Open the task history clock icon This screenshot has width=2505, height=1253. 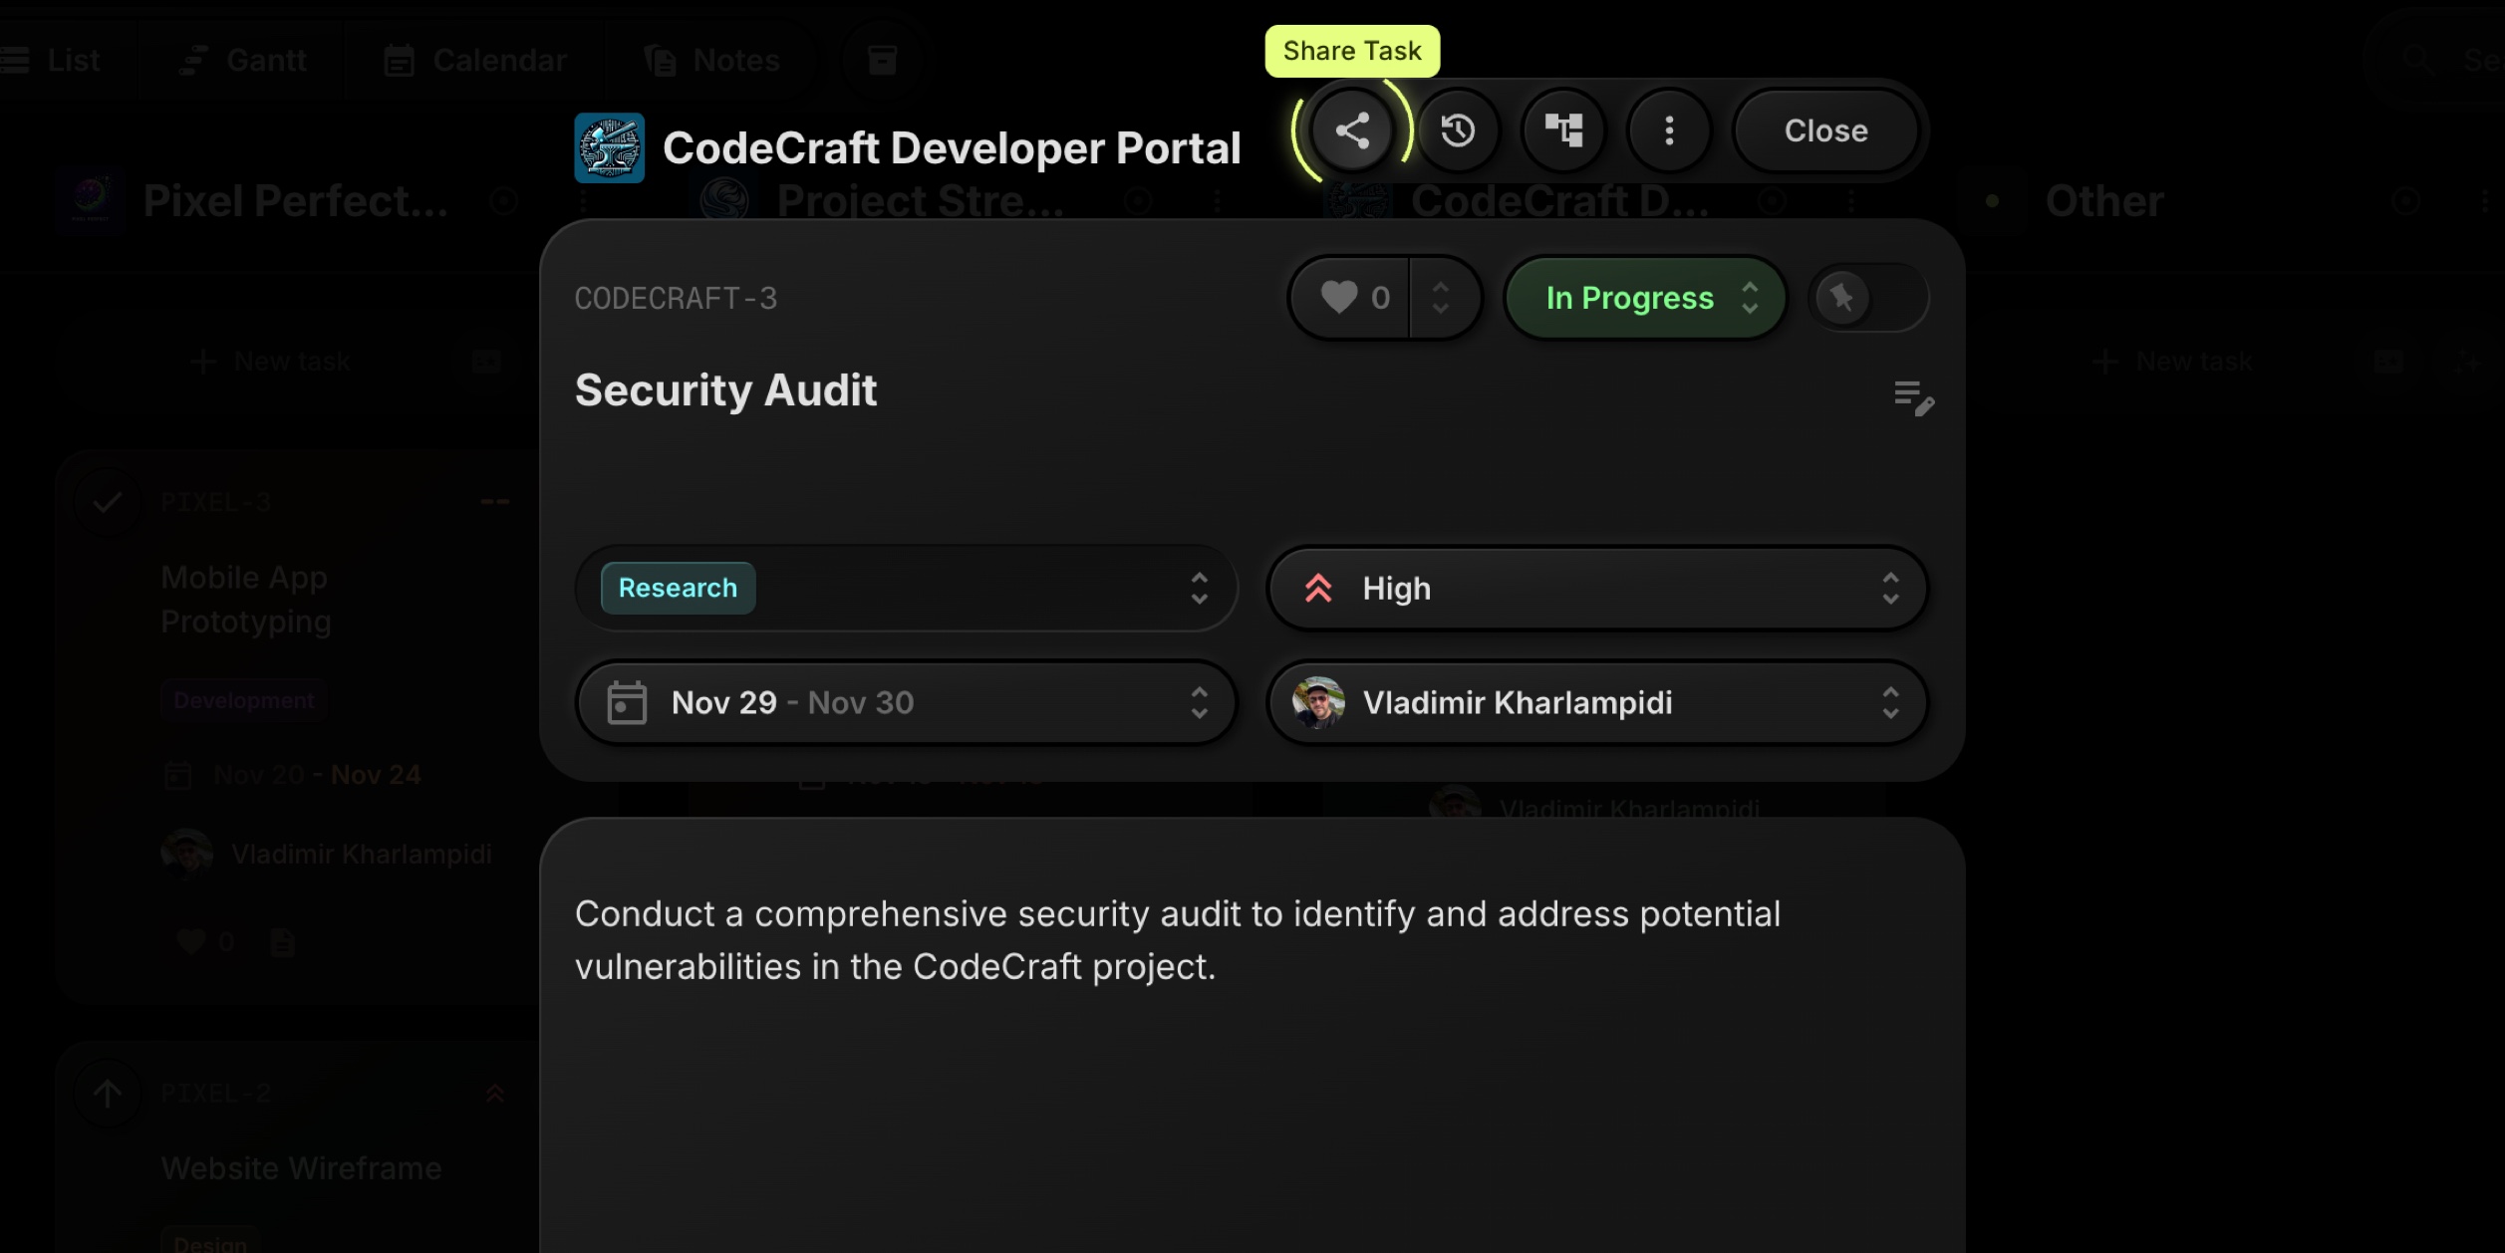tap(1458, 130)
